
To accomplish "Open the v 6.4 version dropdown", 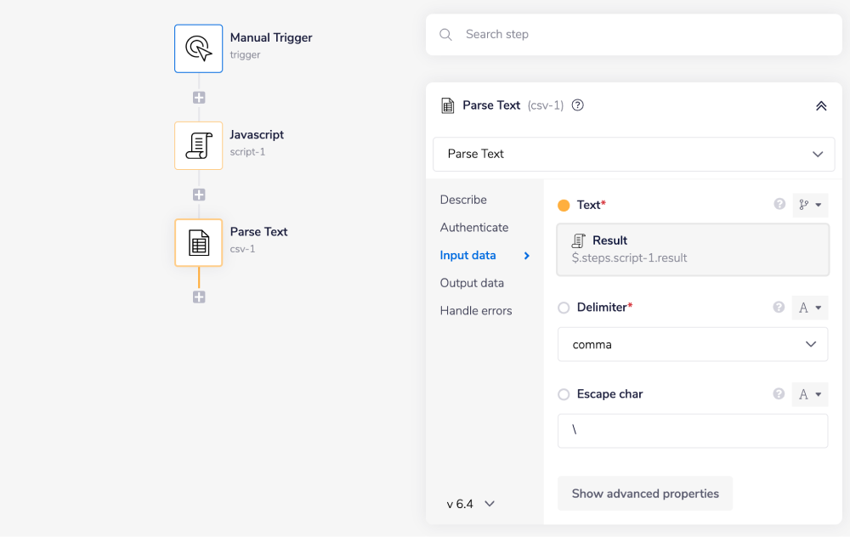I will point(471,504).
